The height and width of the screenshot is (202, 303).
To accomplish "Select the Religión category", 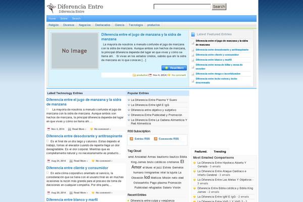I will [x=54, y=25].
